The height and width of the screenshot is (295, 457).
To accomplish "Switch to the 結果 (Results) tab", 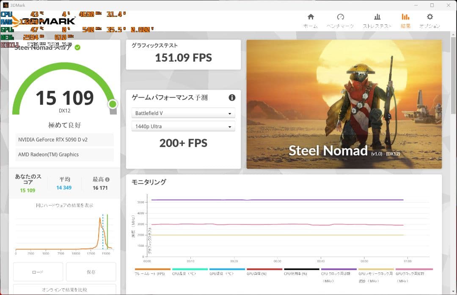I will (405, 17).
